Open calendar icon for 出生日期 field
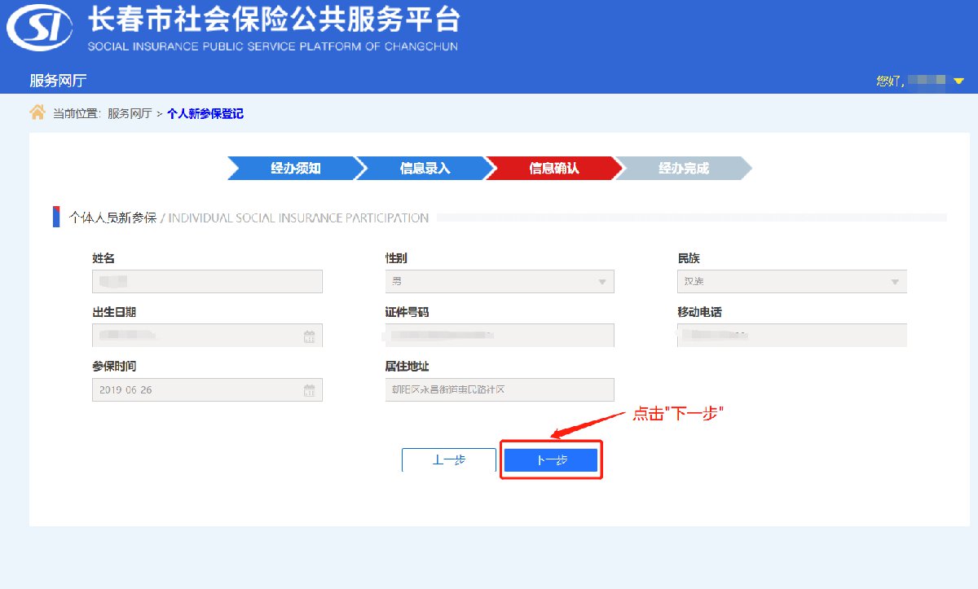Viewport: 978px width, 589px height. [310, 336]
